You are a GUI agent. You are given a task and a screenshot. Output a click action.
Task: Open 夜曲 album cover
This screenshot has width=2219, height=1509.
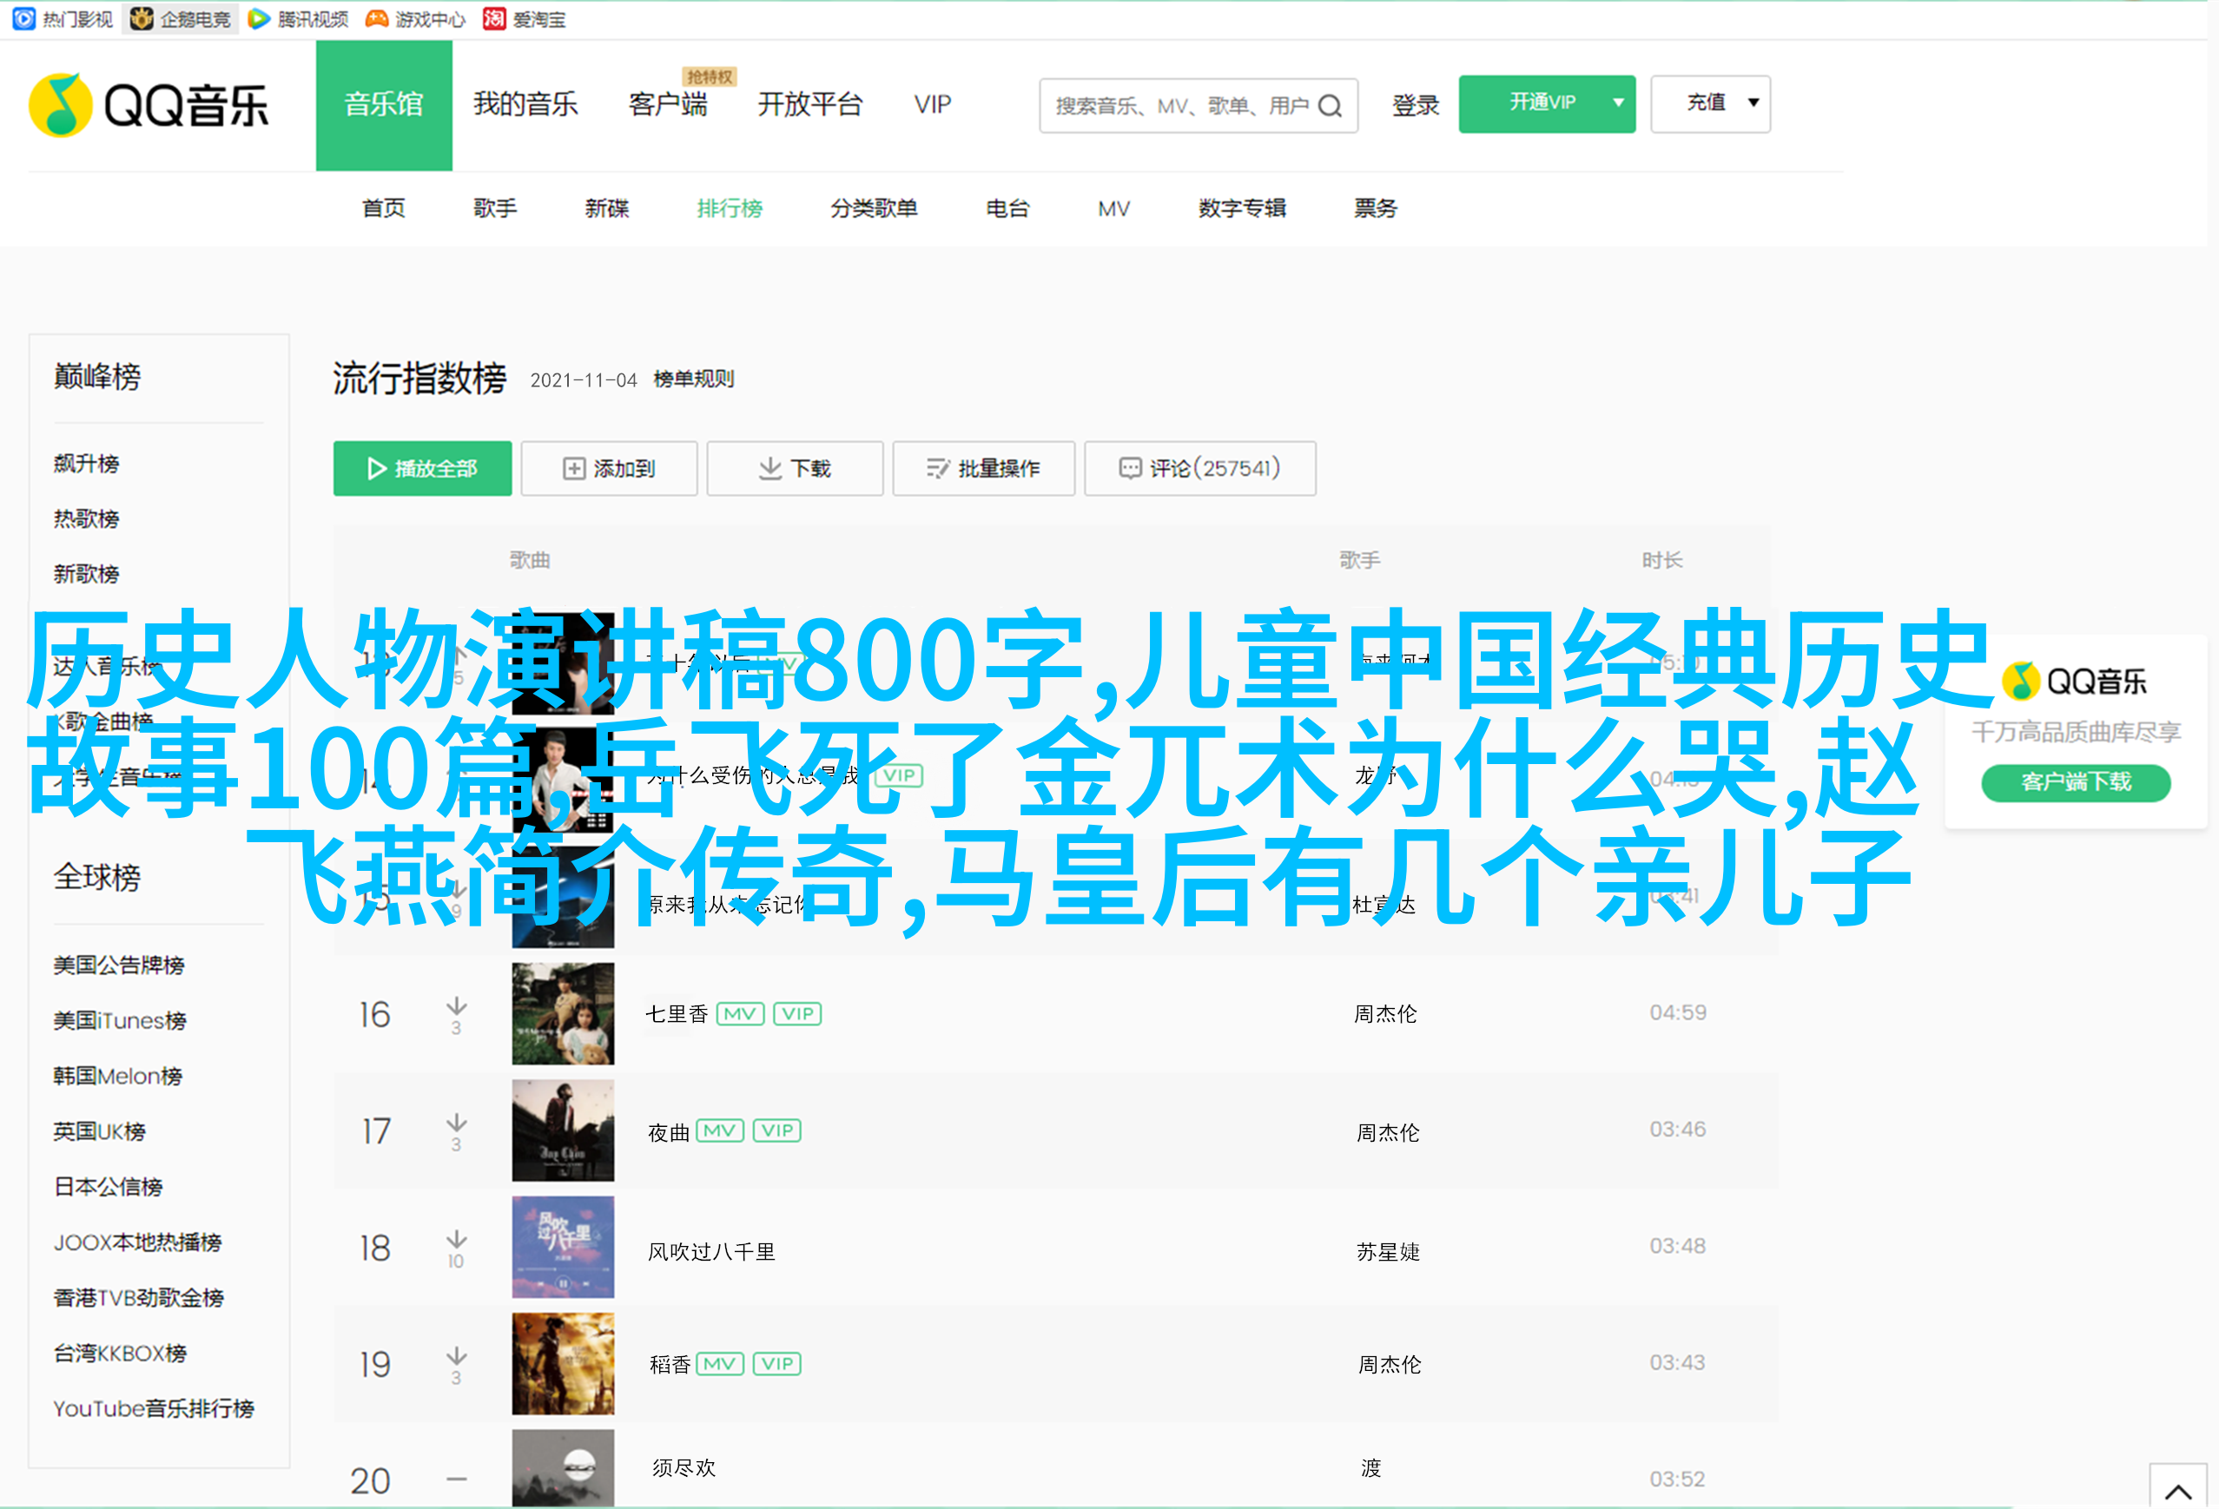click(563, 1130)
